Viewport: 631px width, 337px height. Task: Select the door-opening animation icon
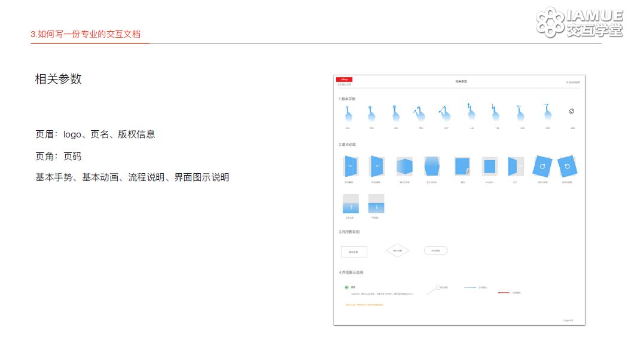pyautogui.click(x=516, y=166)
